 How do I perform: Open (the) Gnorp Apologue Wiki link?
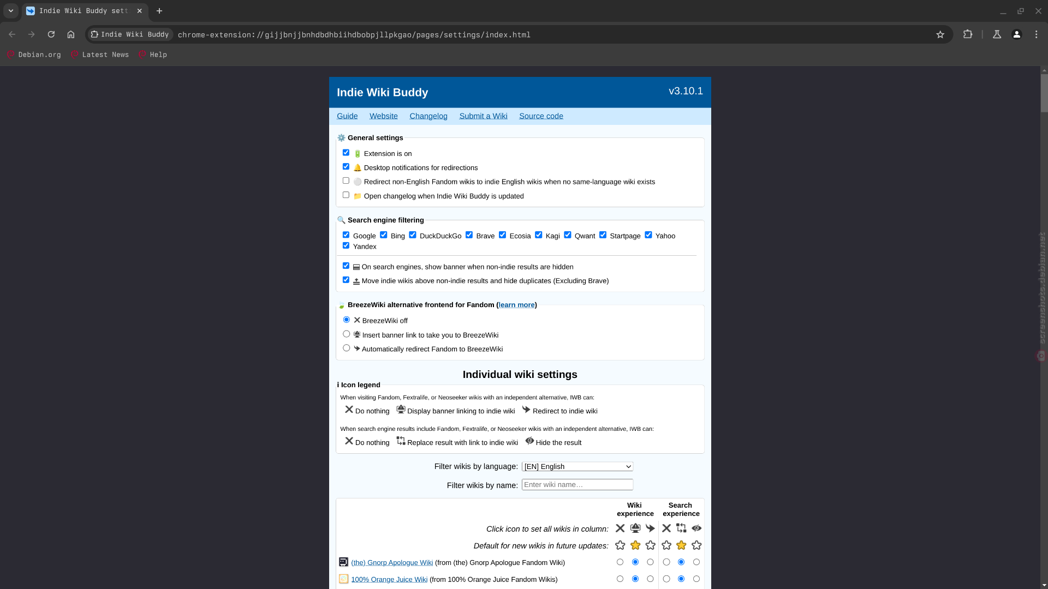click(x=392, y=563)
